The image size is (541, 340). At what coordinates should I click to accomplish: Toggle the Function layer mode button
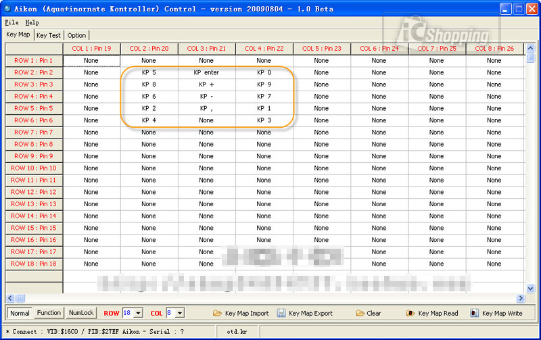[49, 313]
